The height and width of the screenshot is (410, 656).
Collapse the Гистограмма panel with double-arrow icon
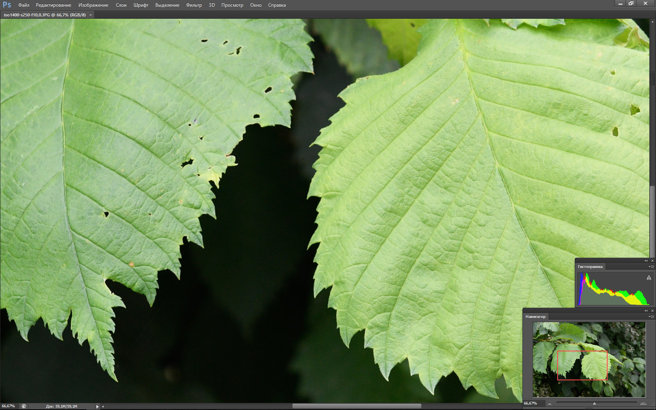click(646, 261)
